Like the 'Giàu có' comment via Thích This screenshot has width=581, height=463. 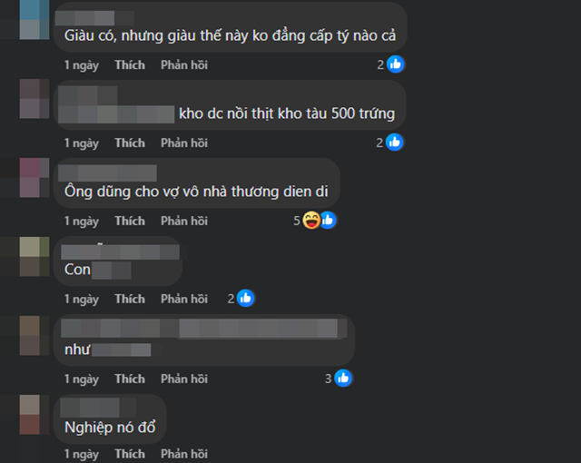pos(130,64)
